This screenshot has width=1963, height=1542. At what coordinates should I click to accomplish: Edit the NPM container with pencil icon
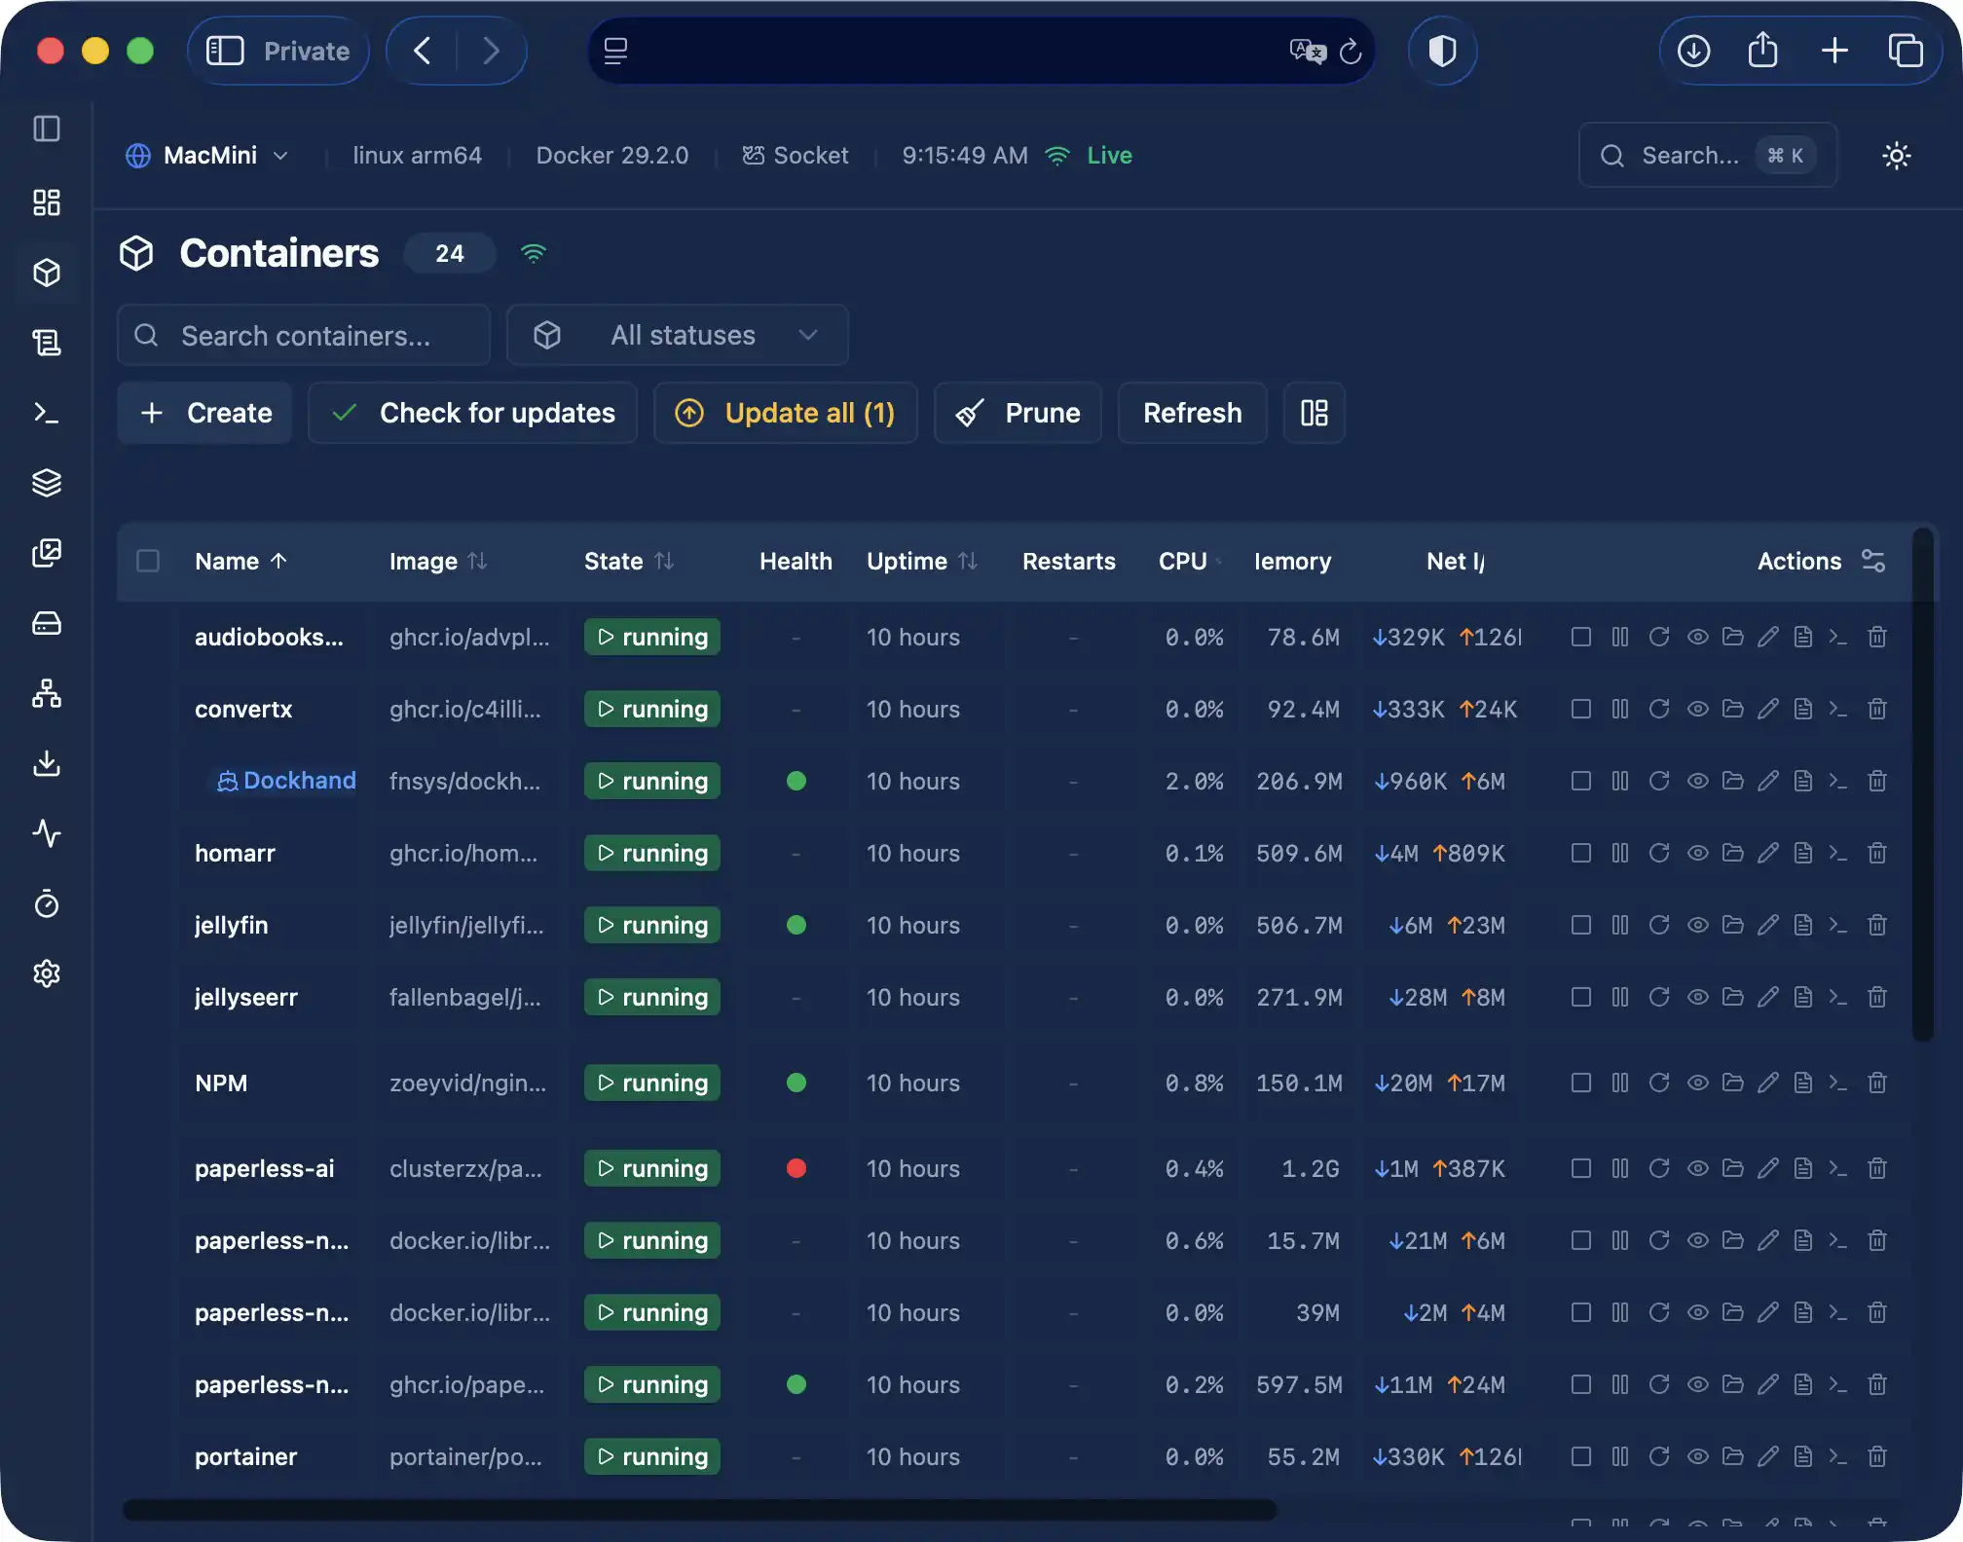(x=1768, y=1083)
